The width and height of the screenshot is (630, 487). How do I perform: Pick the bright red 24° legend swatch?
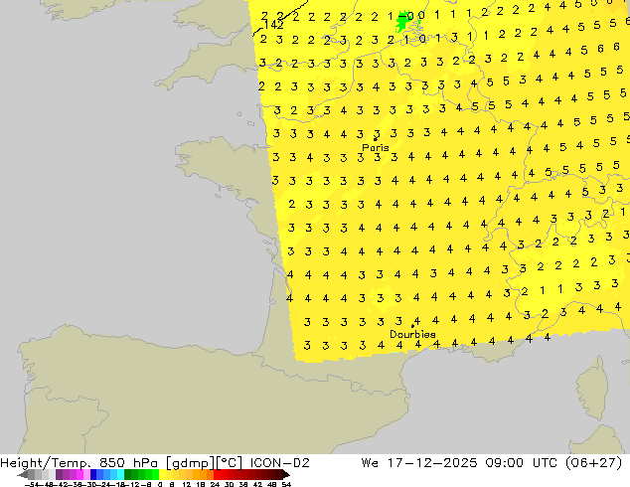217,474
